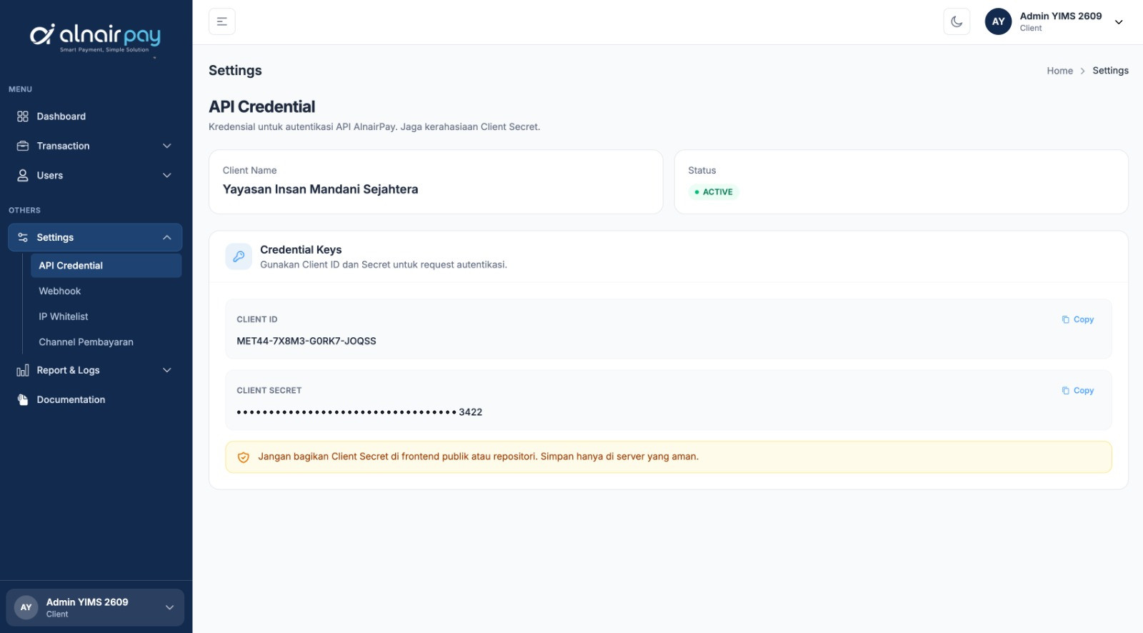The height and width of the screenshot is (633, 1143).
Task: Open the Dashboard menu item
Action: 95,116
